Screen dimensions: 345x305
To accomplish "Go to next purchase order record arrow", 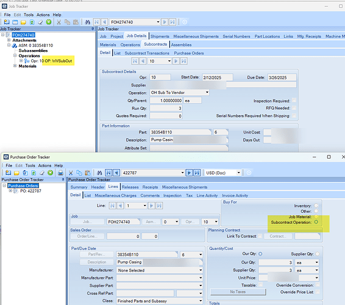I will (x=189, y=173).
